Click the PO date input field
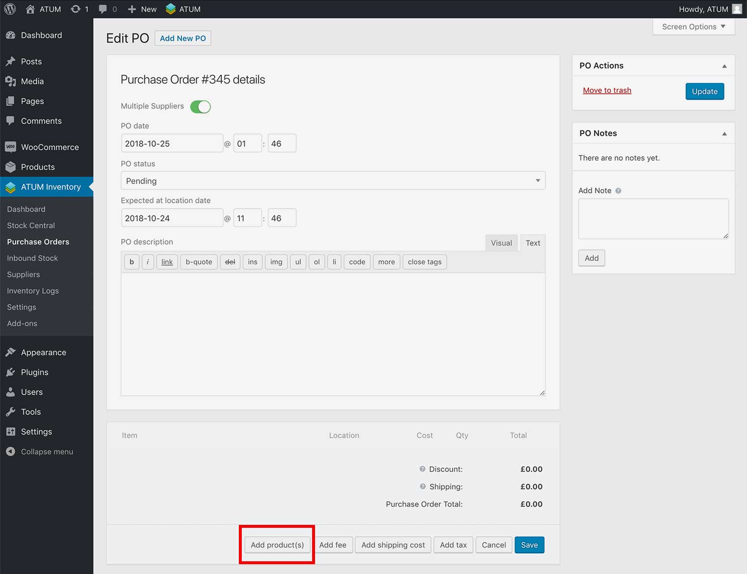Viewport: 747px width, 574px height. point(172,143)
